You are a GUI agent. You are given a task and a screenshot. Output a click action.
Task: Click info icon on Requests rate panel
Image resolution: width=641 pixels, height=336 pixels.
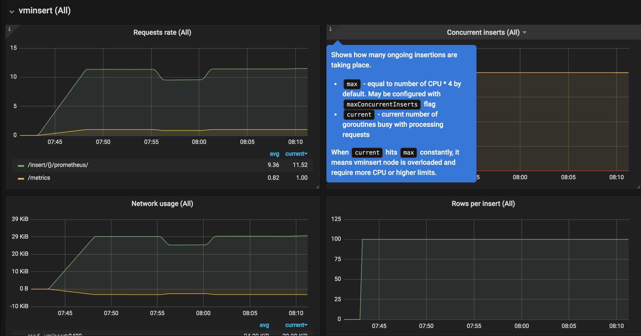[9, 29]
